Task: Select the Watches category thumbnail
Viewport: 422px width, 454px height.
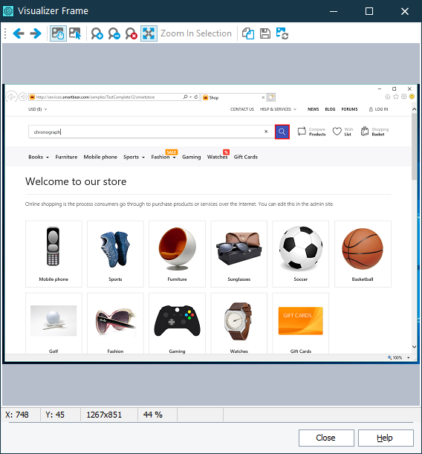Action: click(238, 323)
